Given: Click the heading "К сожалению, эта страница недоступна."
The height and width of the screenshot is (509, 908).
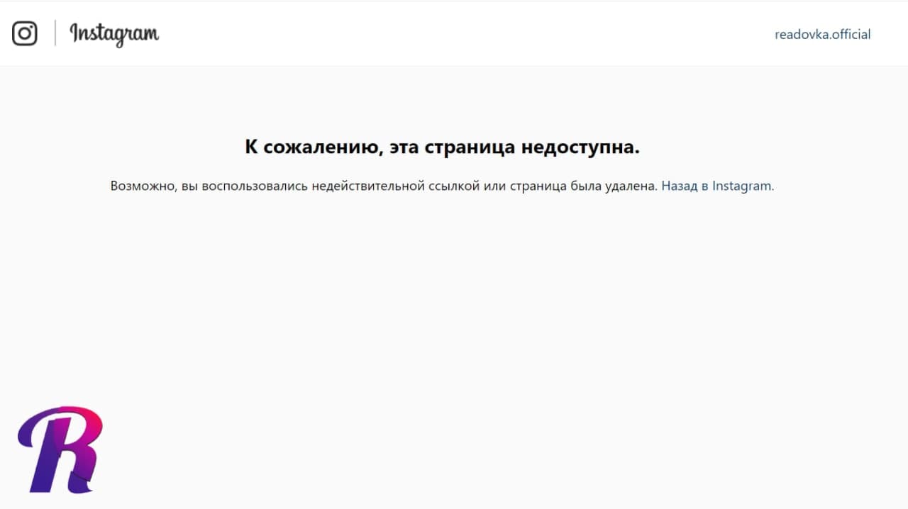Looking at the screenshot, I should click(443, 147).
